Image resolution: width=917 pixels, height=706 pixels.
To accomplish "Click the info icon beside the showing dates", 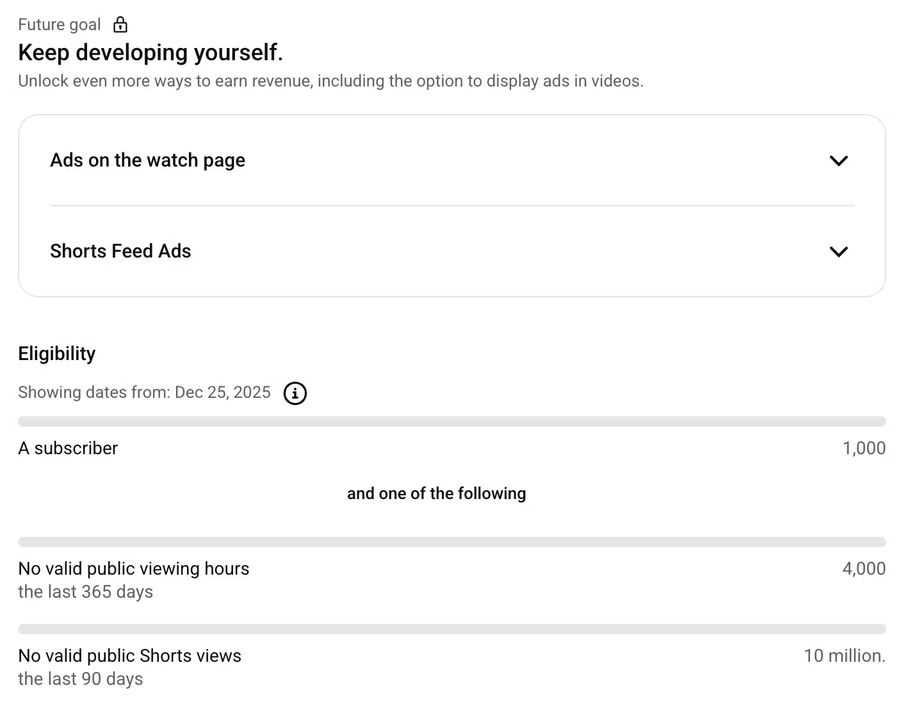I will 295,393.
